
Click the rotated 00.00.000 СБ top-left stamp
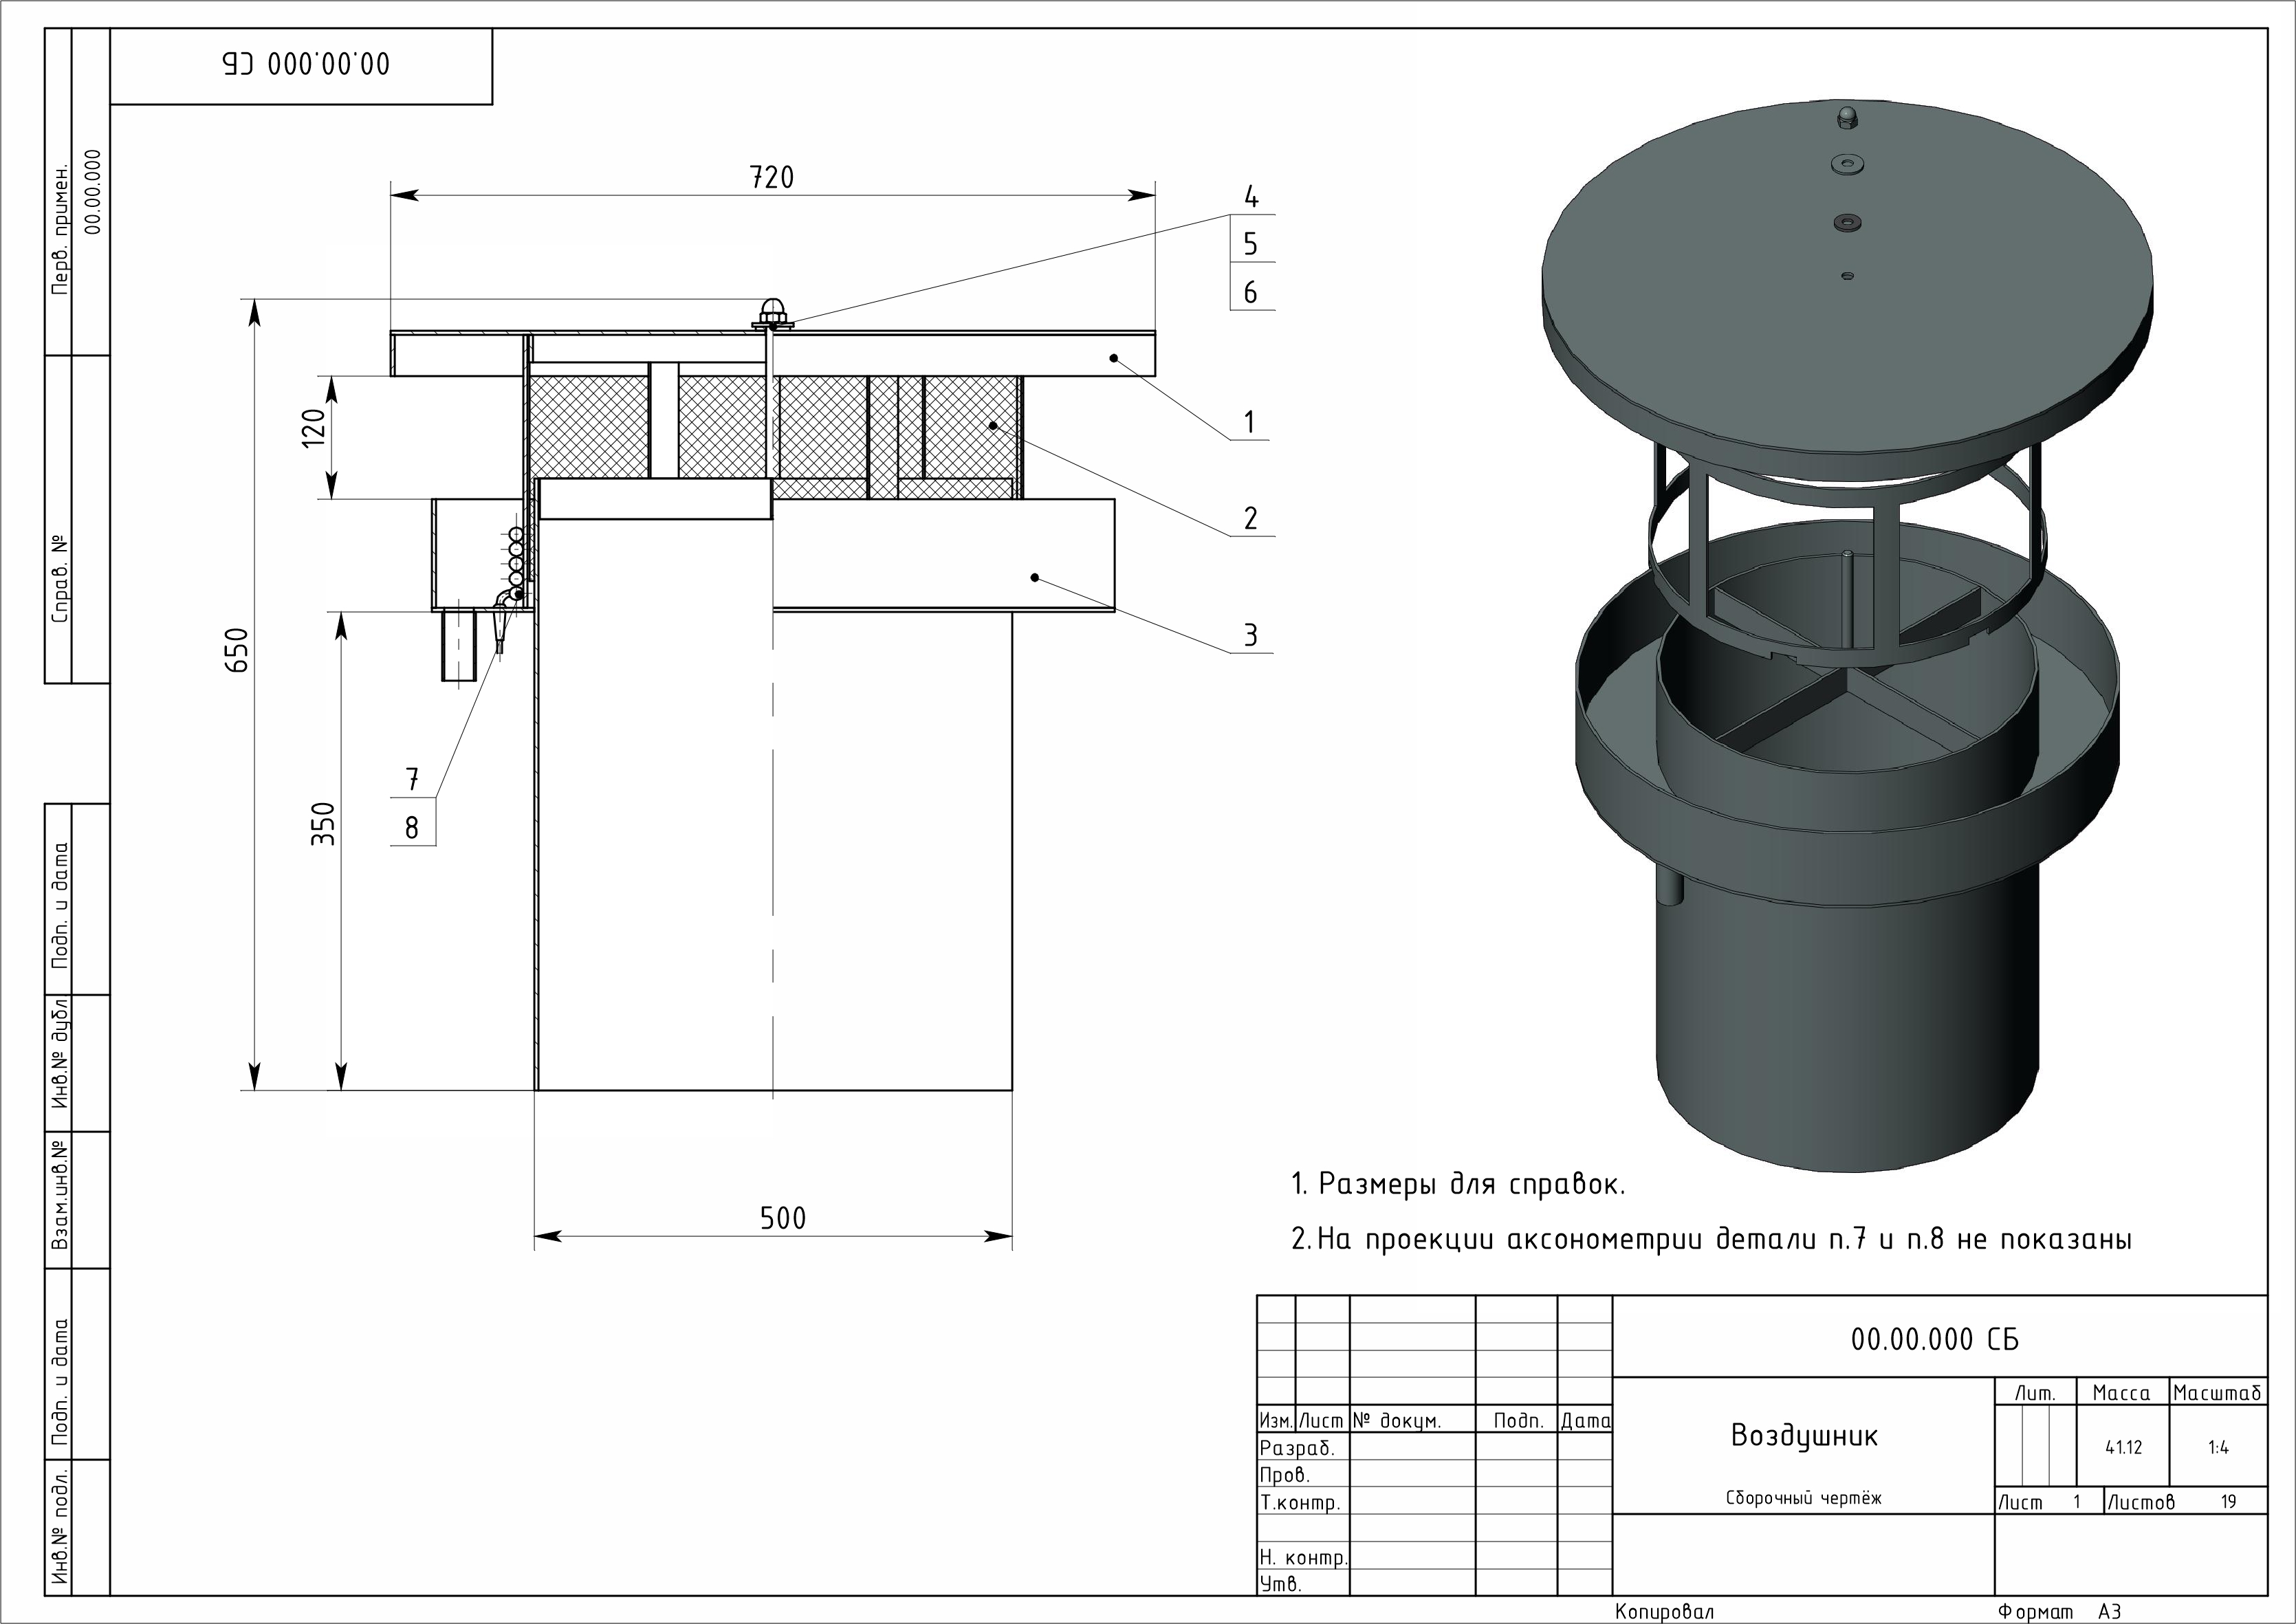305,65
